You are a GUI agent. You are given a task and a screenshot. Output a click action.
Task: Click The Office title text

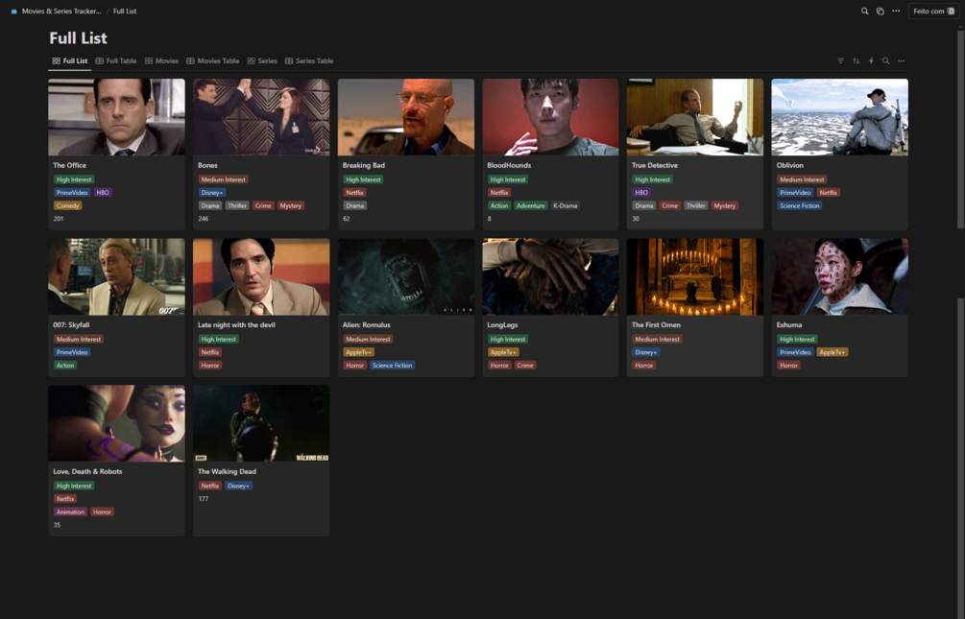69,165
